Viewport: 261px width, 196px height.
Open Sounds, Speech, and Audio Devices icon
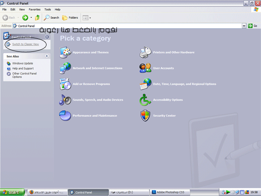click(65, 100)
